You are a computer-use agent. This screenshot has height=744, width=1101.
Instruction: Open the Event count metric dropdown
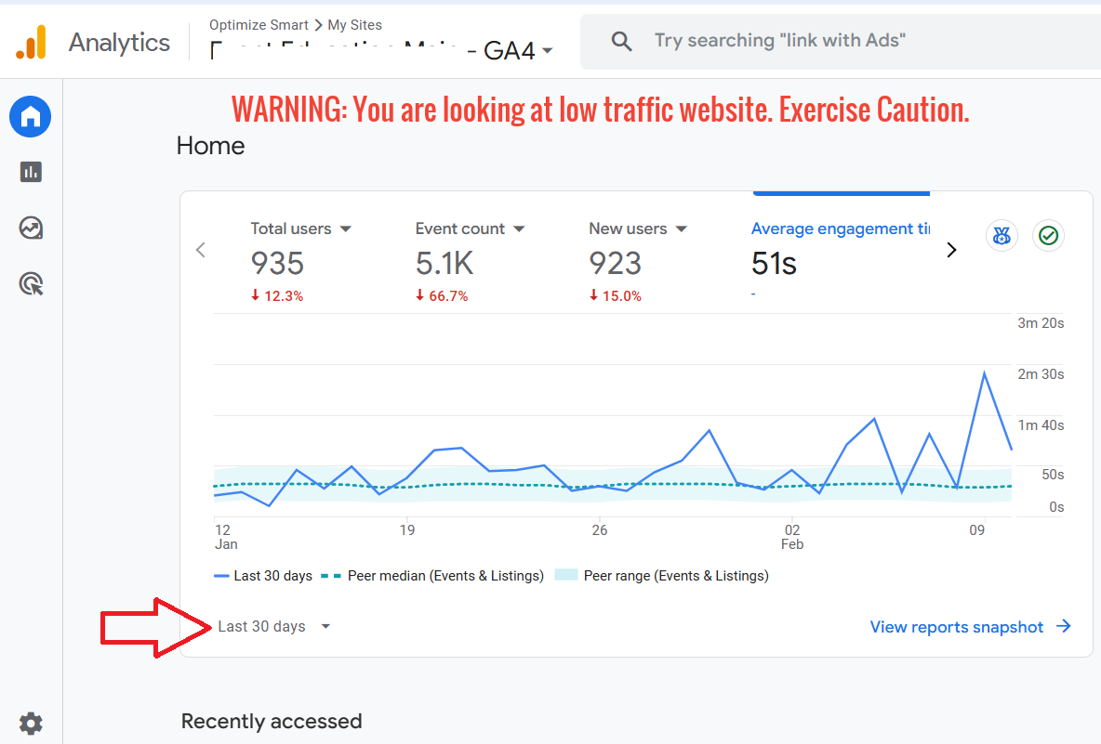click(520, 228)
